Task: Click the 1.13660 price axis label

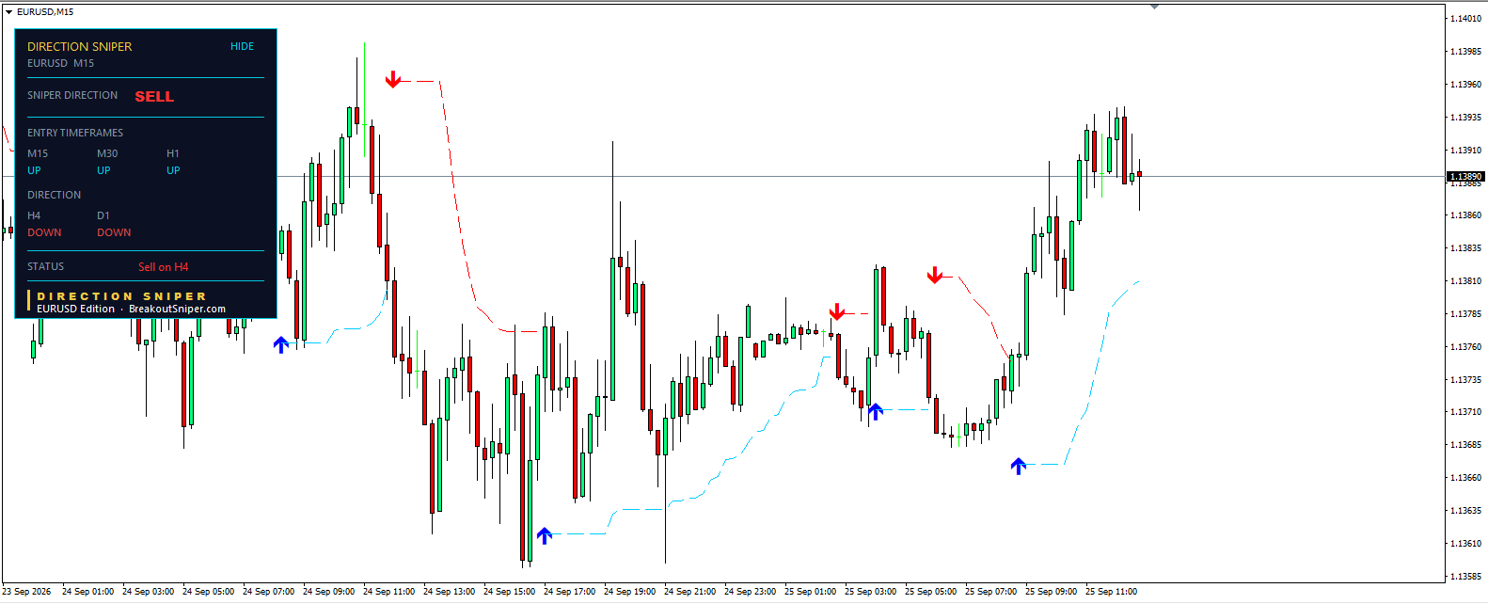Action: click(x=1465, y=478)
